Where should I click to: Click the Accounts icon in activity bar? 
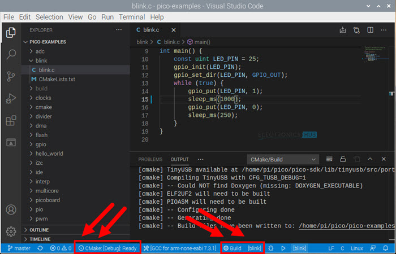click(x=11, y=210)
